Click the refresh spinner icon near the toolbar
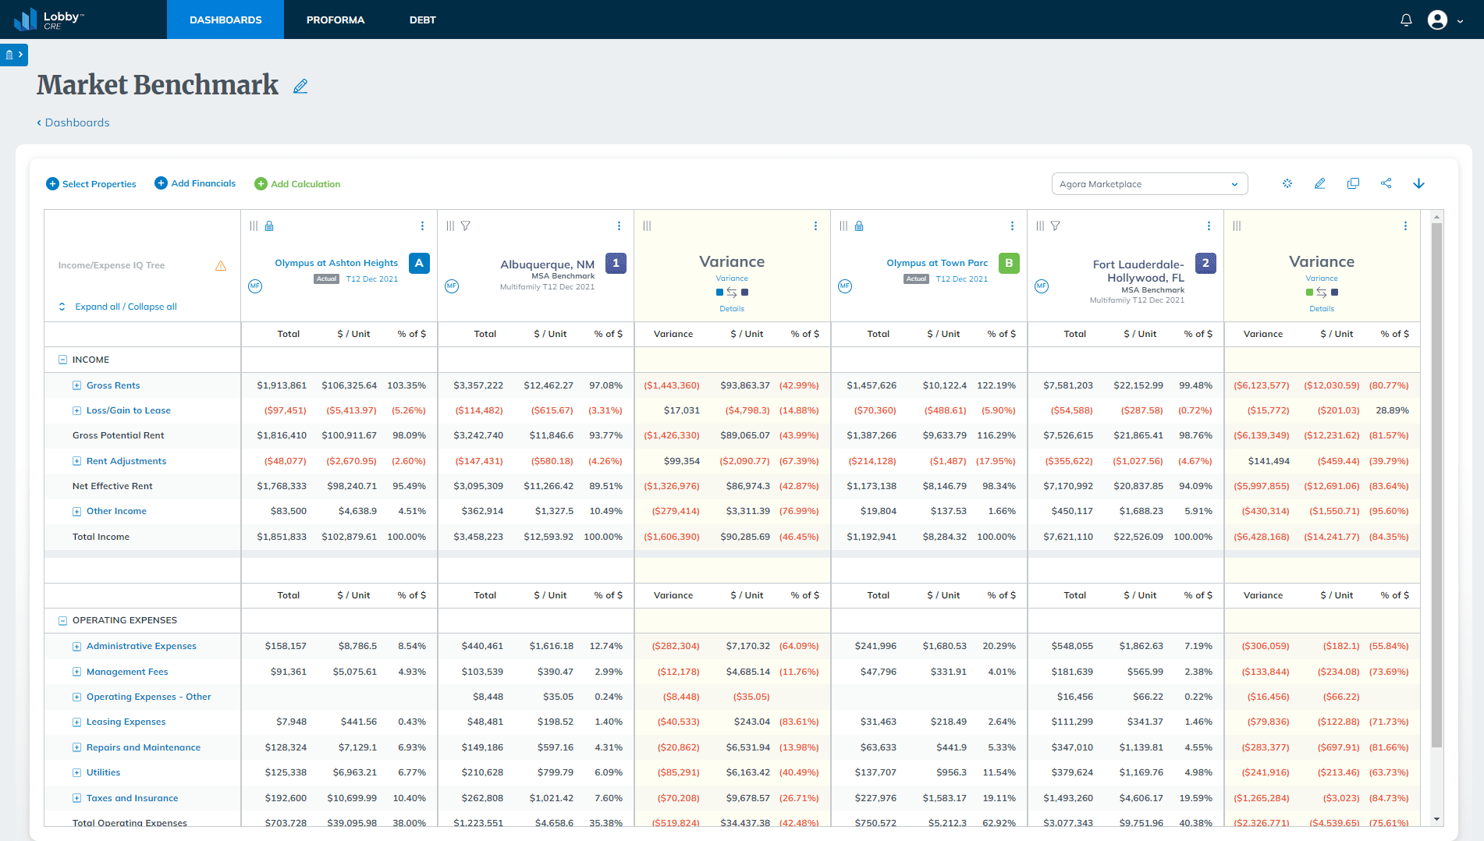The width and height of the screenshot is (1484, 841). pyautogui.click(x=1287, y=183)
